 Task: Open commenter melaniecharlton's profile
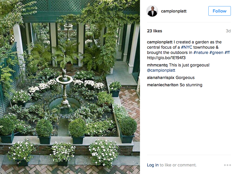click(x=163, y=85)
